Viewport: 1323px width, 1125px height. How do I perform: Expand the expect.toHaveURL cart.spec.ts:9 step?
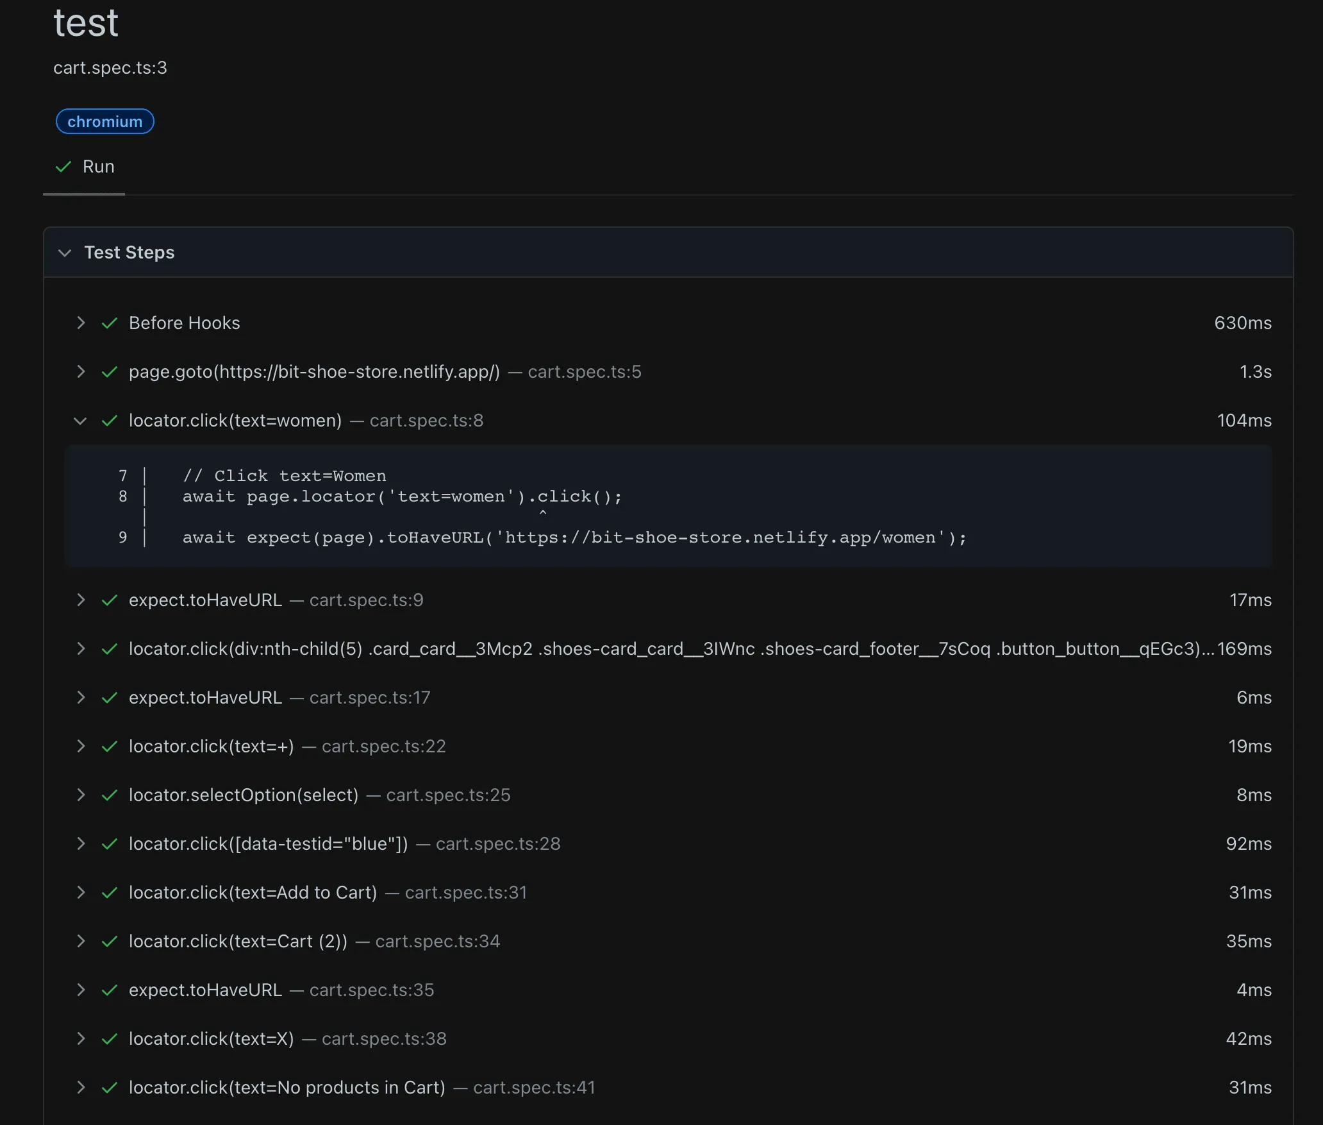[x=81, y=600]
